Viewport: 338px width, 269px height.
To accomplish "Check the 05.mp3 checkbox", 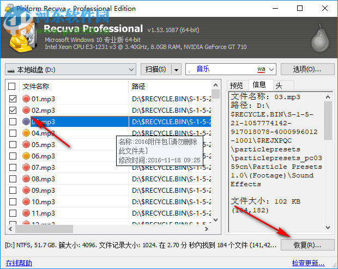I will pyautogui.click(x=13, y=144).
